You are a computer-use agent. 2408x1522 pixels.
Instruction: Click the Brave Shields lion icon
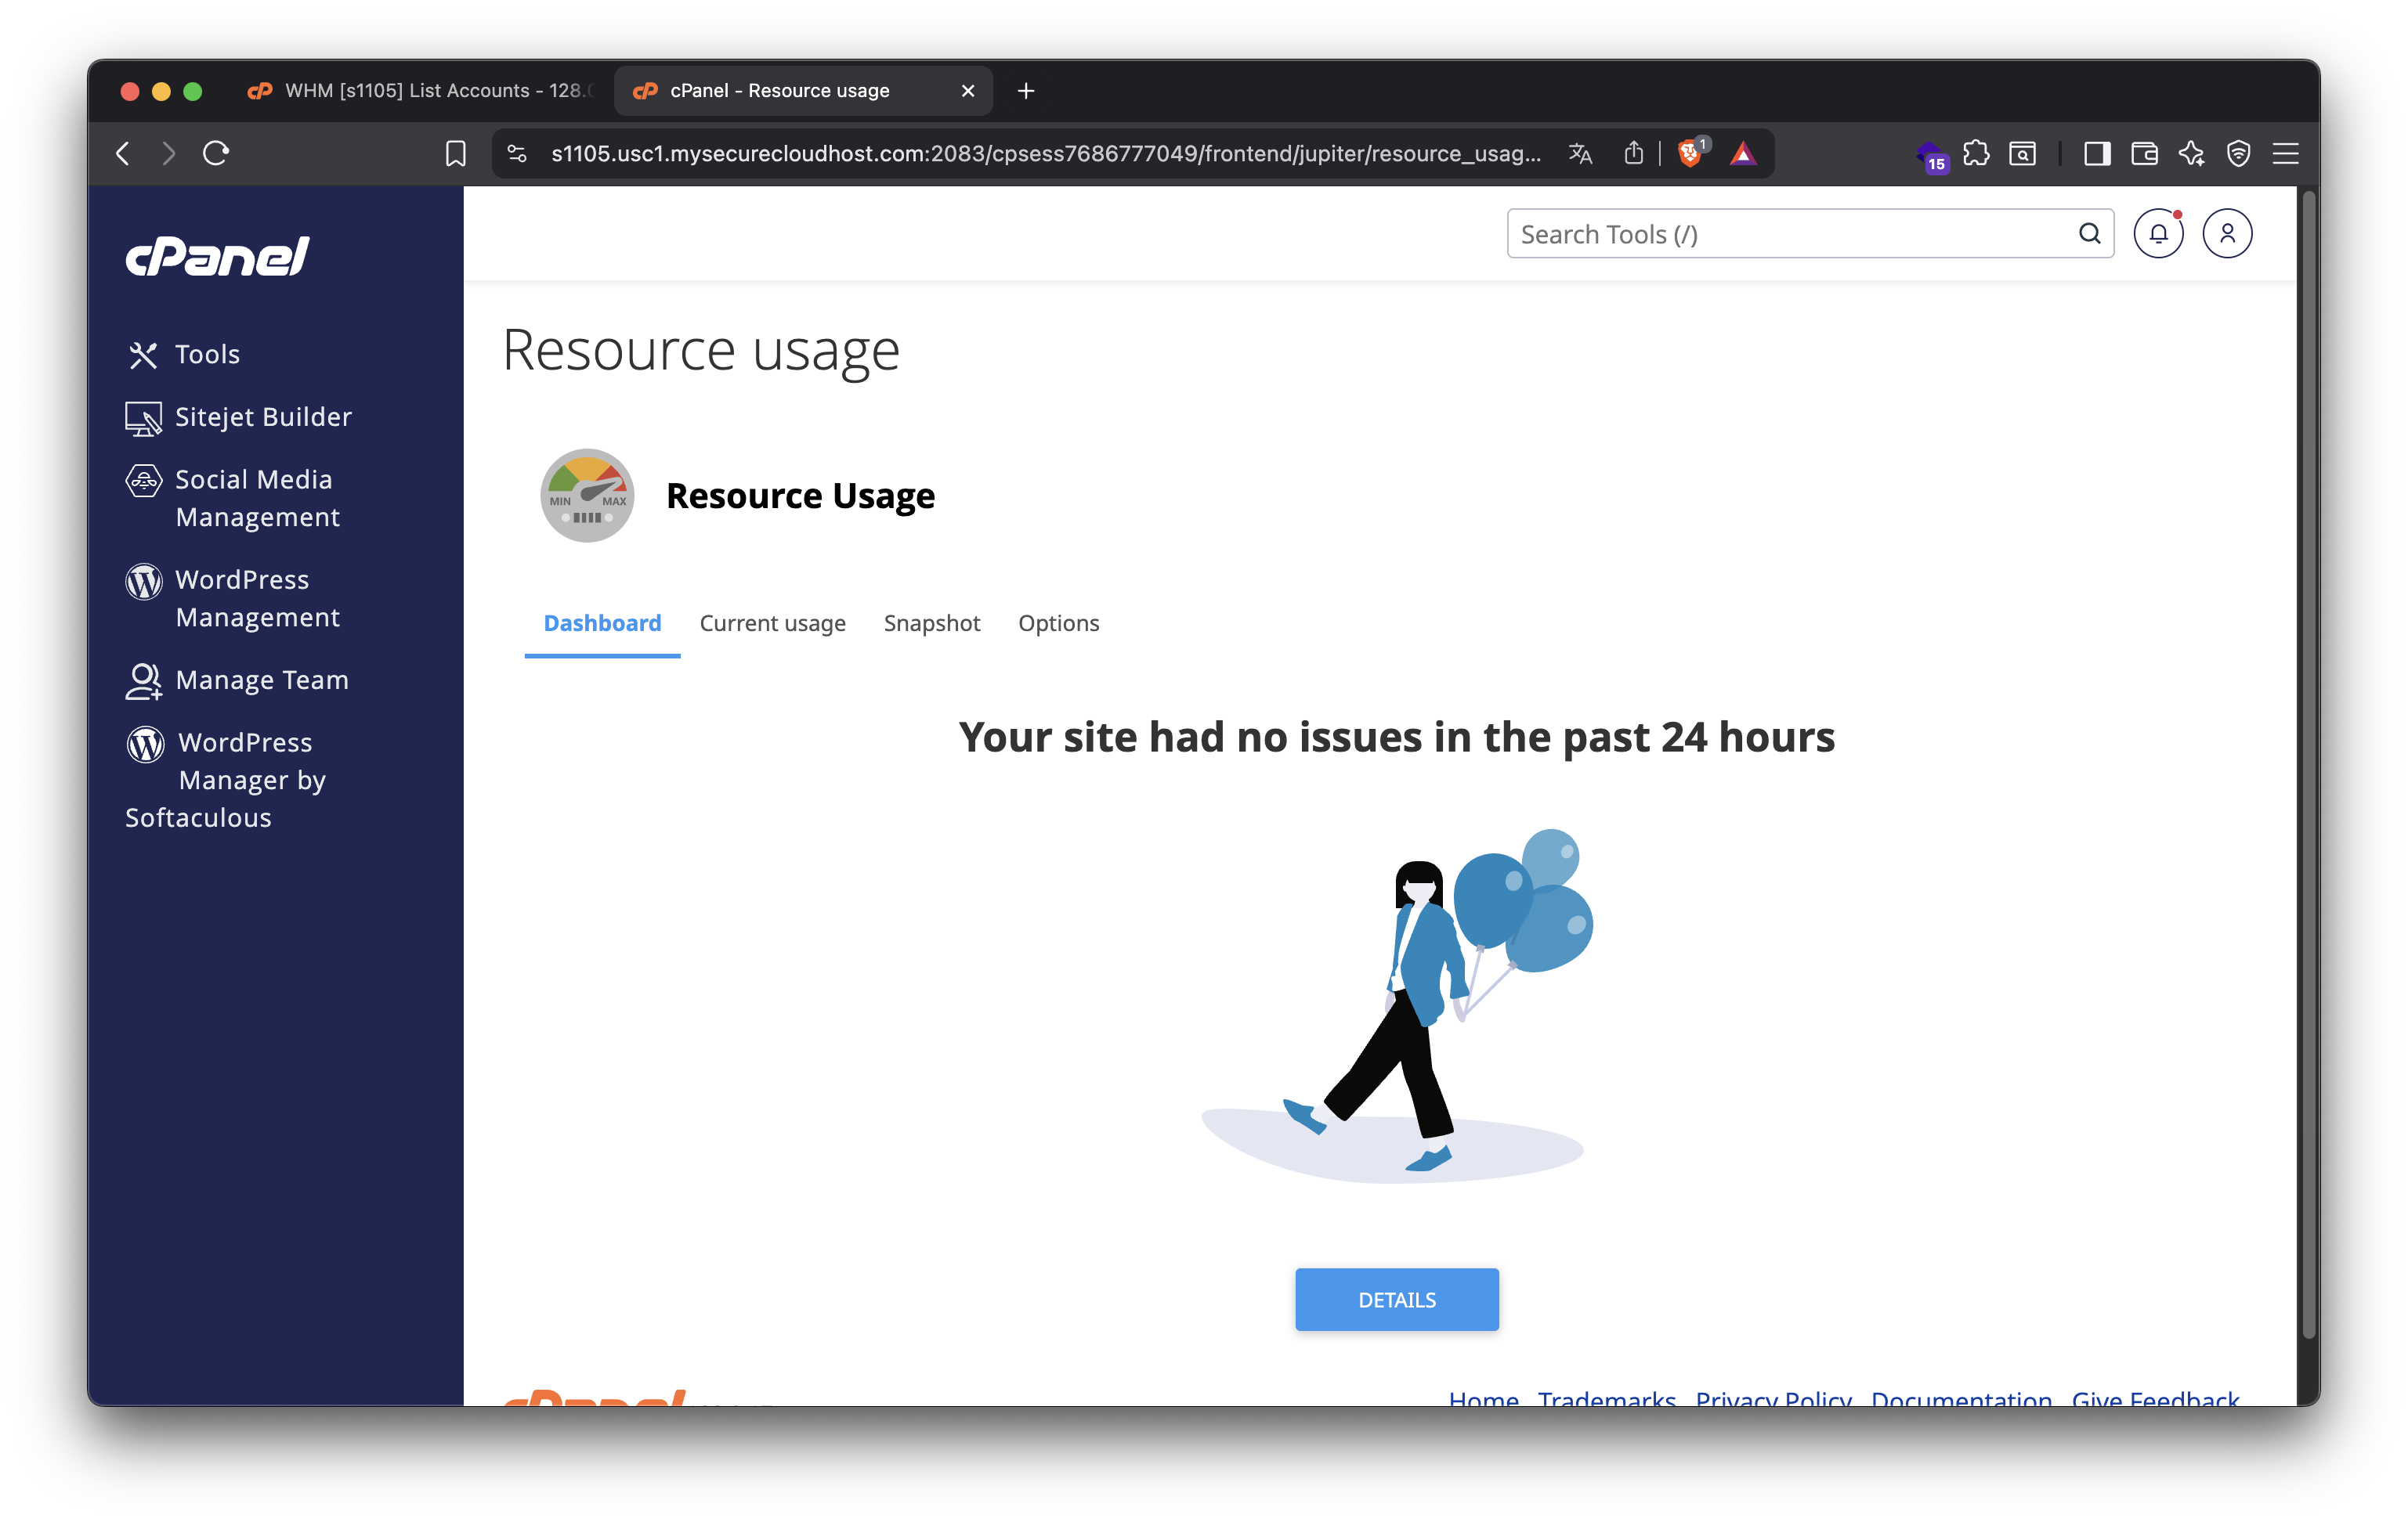[x=1689, y=154]
